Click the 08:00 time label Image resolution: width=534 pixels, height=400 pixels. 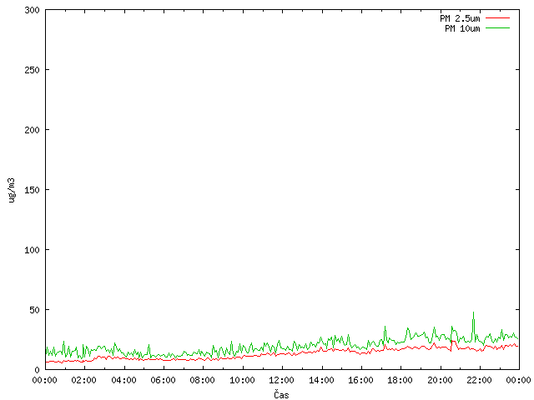click(203, 380)
